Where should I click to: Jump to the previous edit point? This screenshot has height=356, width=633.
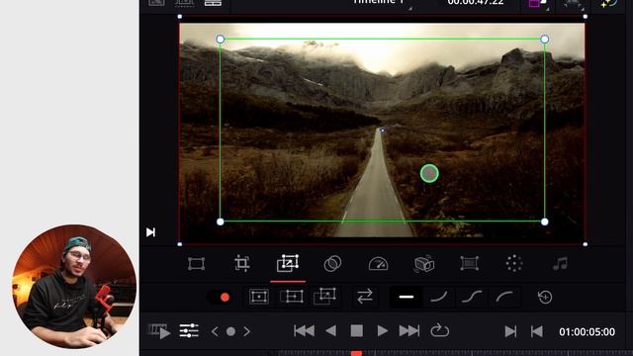(x=536, y=332)
